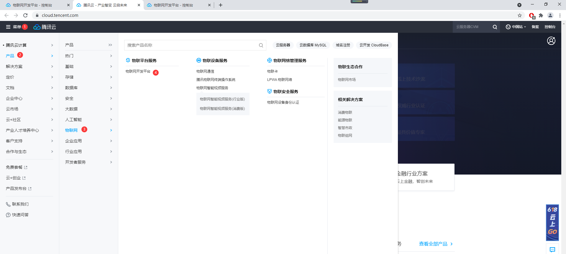
Task: Expand the 安全 product category
Action: point(88,98)
